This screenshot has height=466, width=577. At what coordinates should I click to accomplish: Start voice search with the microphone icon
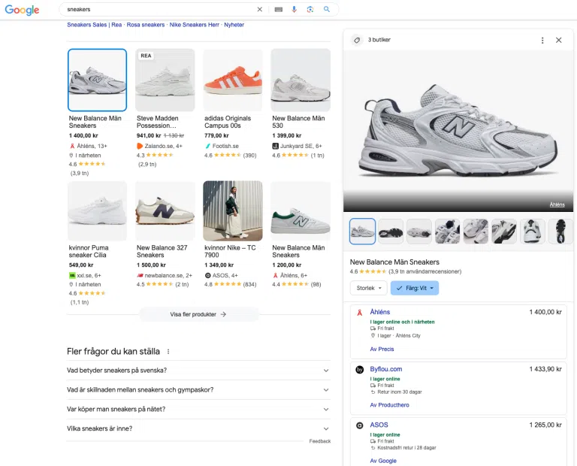pyautogui.click(x=294, y=9)
